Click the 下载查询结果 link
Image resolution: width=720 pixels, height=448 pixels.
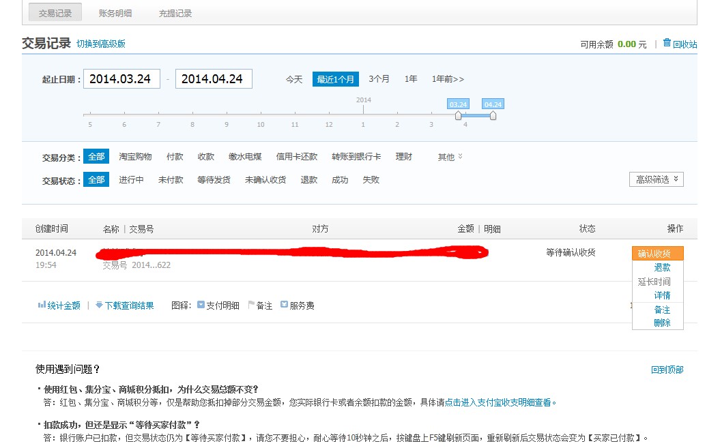[129, 305]
